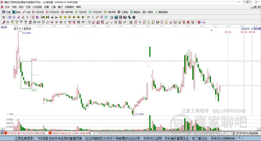Select the n² square number tool
Screen dimensions: 261x141
43,22
